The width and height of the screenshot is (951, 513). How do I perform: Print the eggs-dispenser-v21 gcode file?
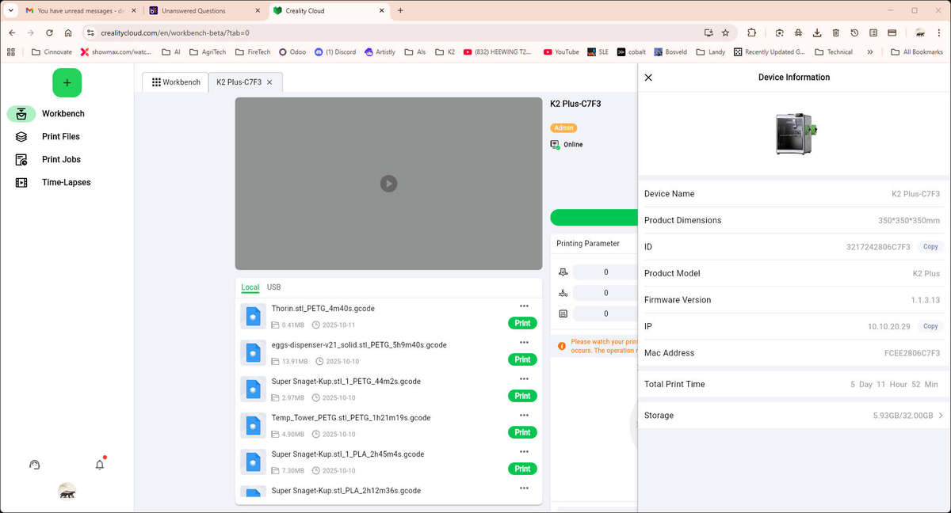click(522, 359)
